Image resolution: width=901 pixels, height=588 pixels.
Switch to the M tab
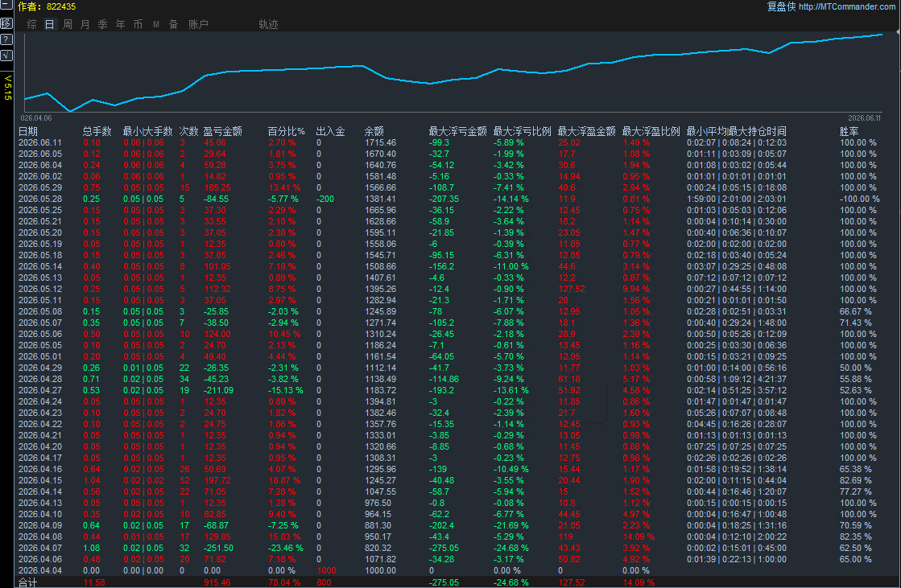(155, 24)
